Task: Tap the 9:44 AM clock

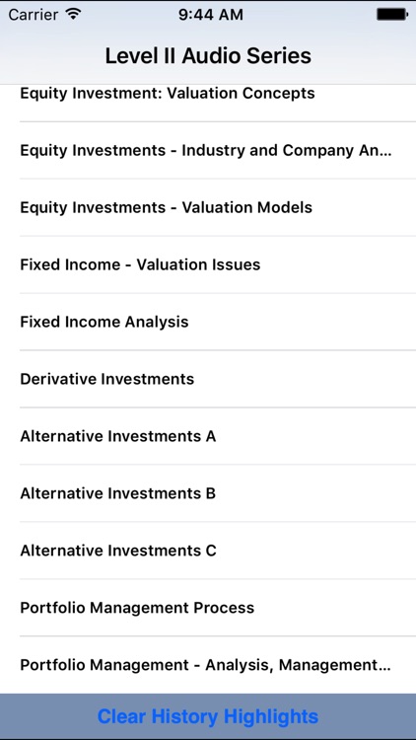Action: coord(211,15)
